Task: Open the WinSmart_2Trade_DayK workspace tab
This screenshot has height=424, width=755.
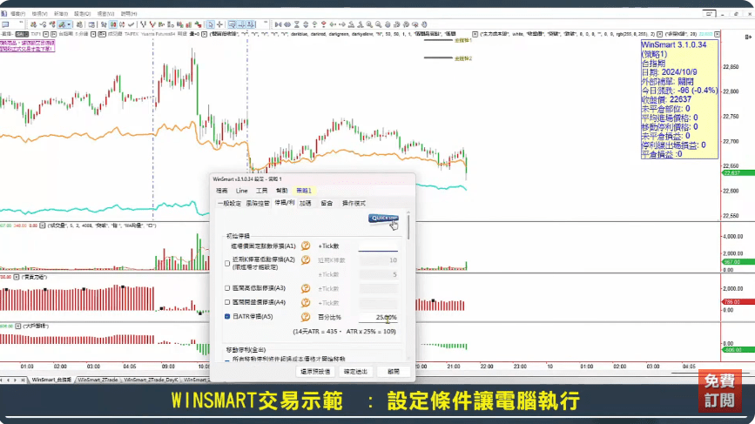Action: (x=151, y=380)
